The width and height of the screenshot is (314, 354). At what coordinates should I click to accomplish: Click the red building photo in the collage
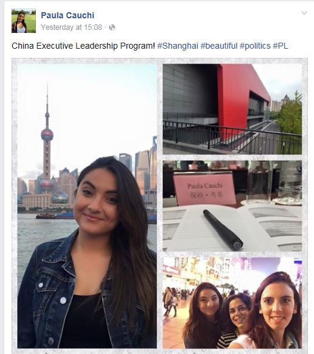(232, 109)
